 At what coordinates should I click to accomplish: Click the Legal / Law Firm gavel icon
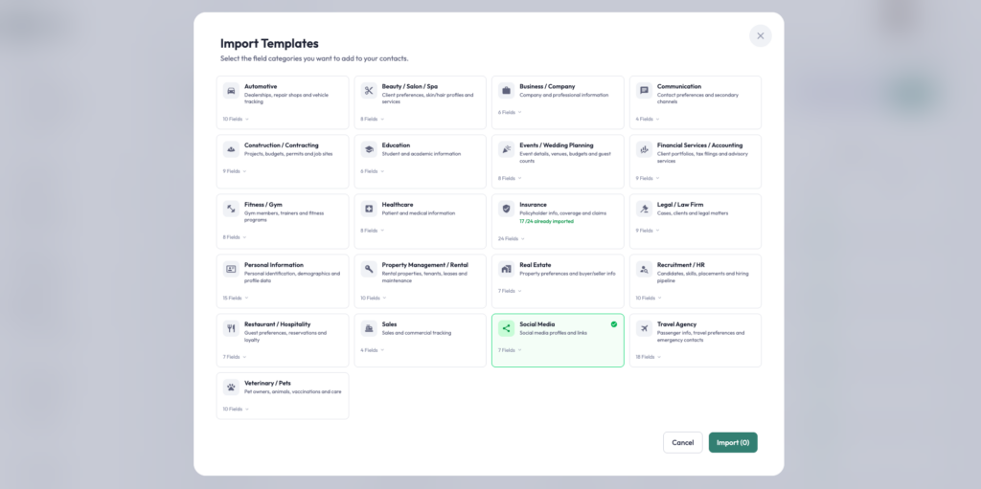pyautogui.click(x=644, y=209)
